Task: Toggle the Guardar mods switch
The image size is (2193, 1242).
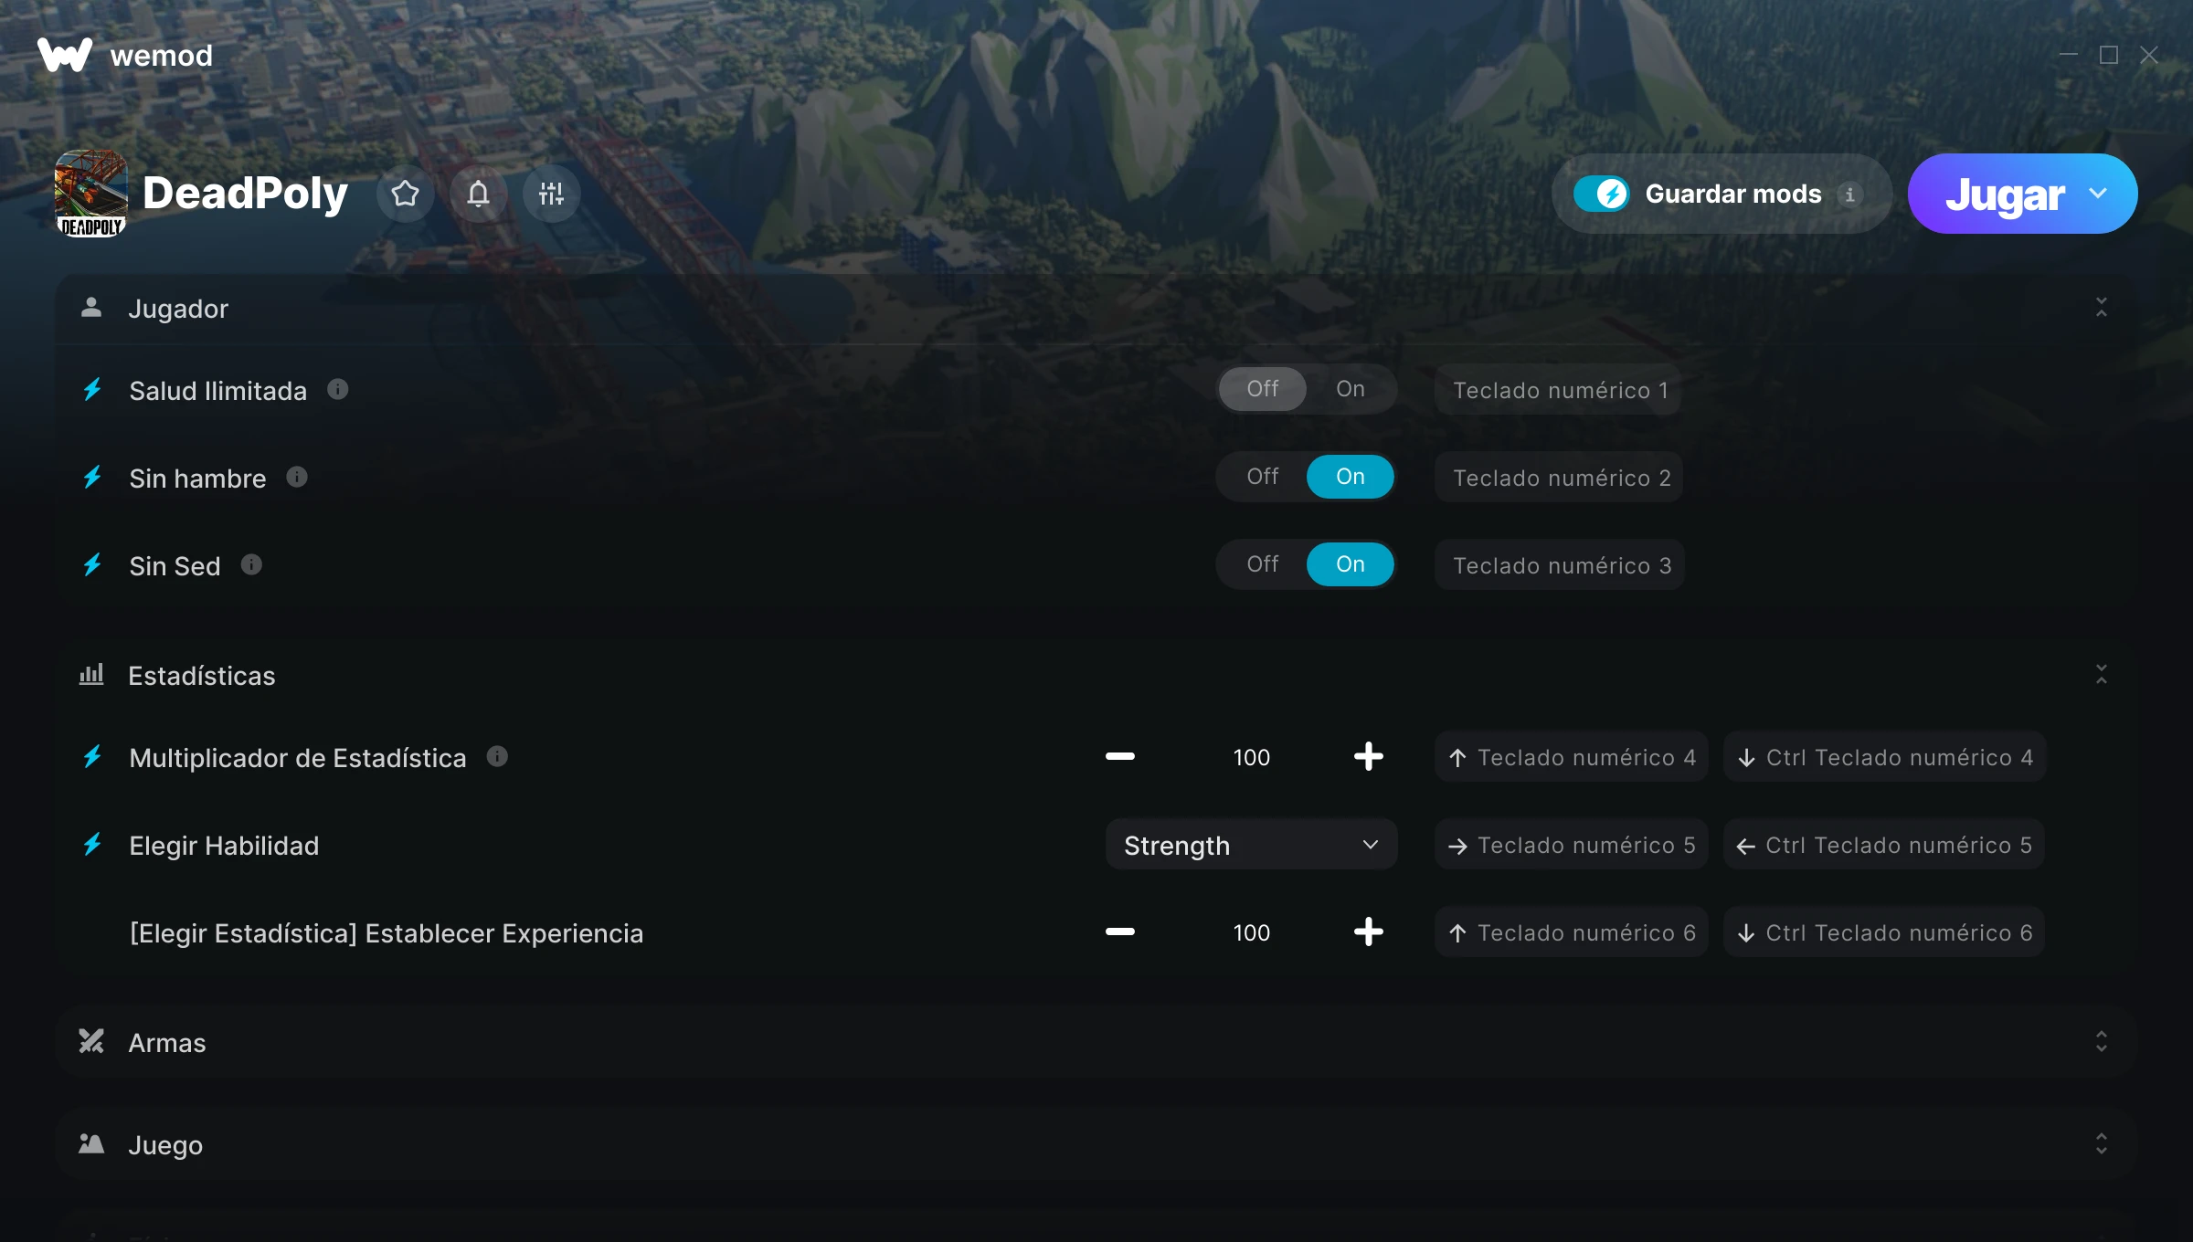Action: coord(1601,194)
